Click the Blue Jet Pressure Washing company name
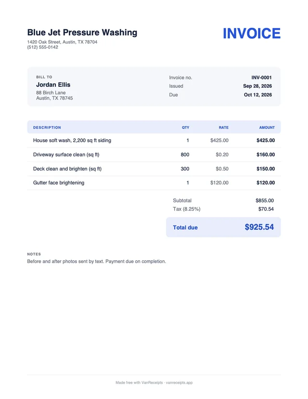Screen dimensions: 308x399 click(x=82, y=33)
